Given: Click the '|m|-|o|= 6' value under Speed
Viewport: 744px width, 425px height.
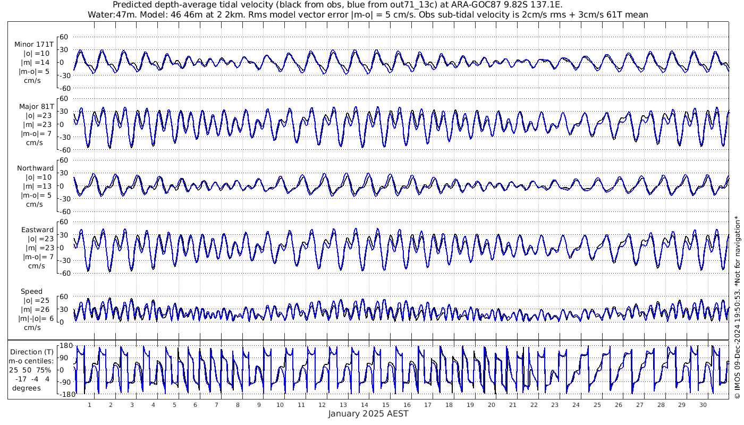Looking at the screenshot, I should pos(35,319).
